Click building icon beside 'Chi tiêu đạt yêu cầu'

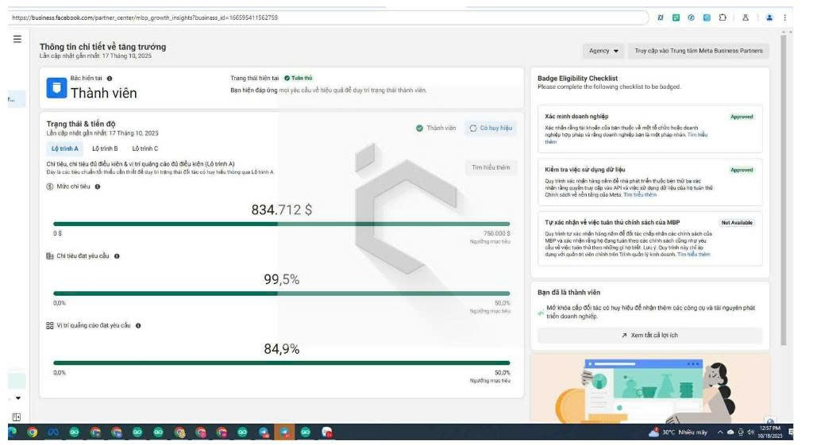[50, 256]
